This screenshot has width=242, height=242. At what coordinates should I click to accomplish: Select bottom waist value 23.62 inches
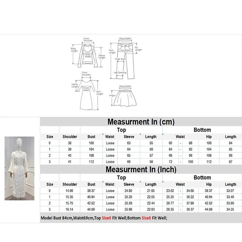[x=170, y=191]
